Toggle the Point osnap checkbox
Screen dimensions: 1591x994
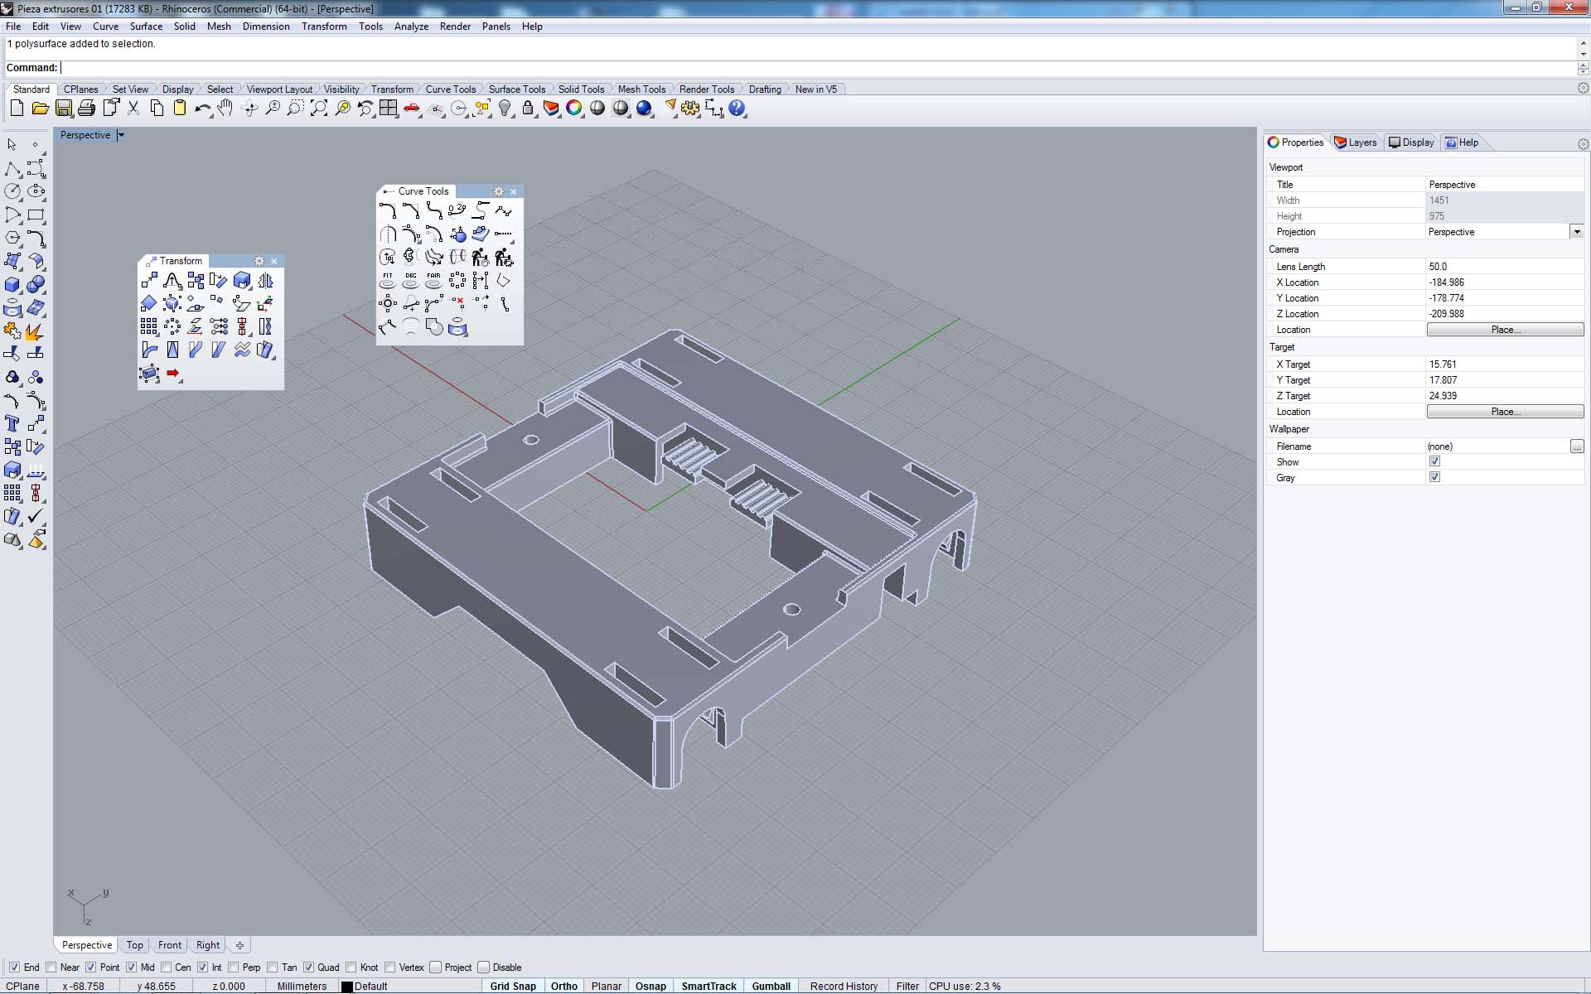click(x=91, y=967)
